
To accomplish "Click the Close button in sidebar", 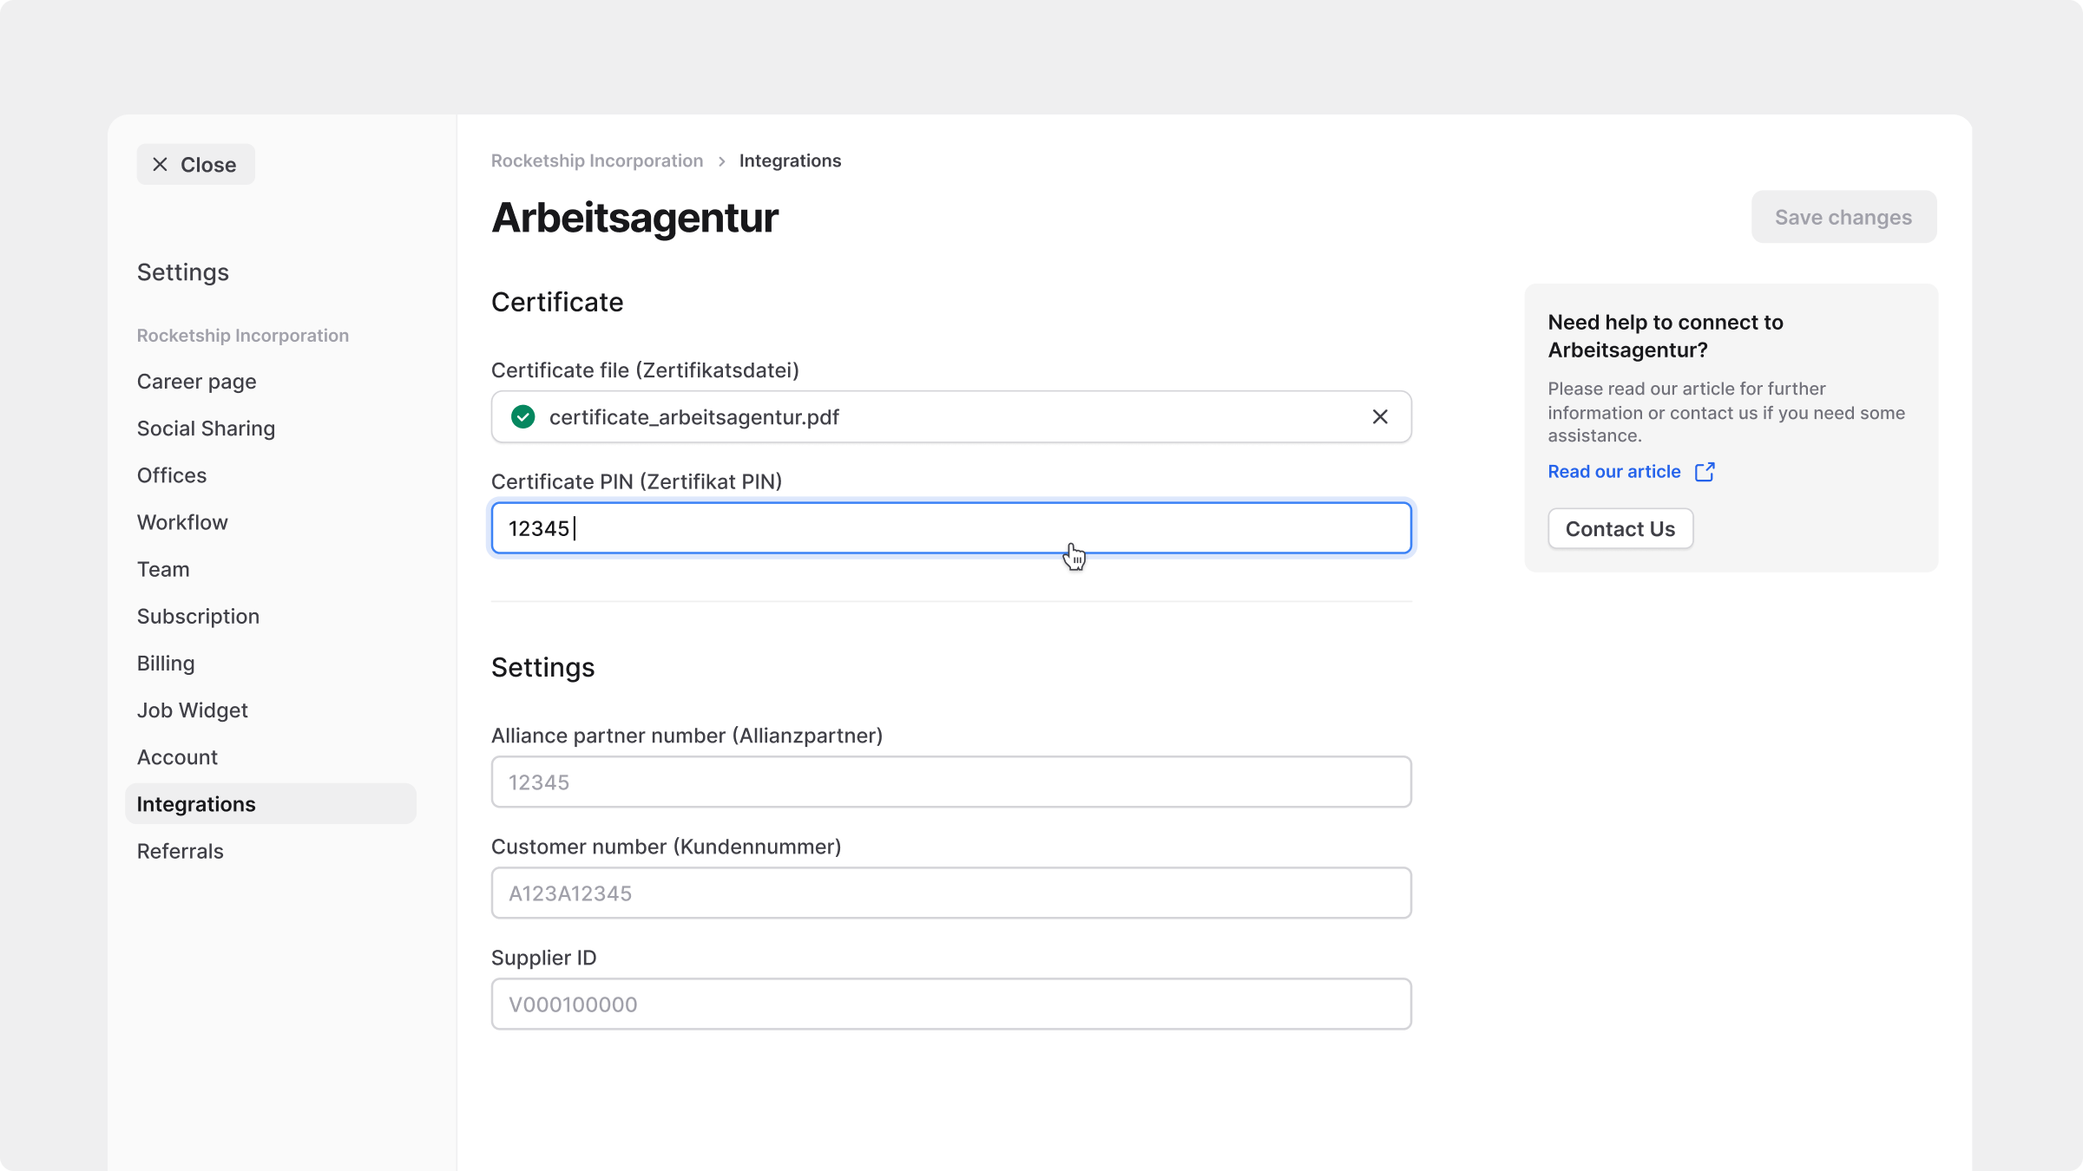I will click(195, 165).
